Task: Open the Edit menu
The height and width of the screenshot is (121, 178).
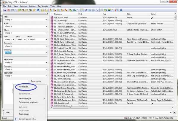Action: [x=10, y=6]
